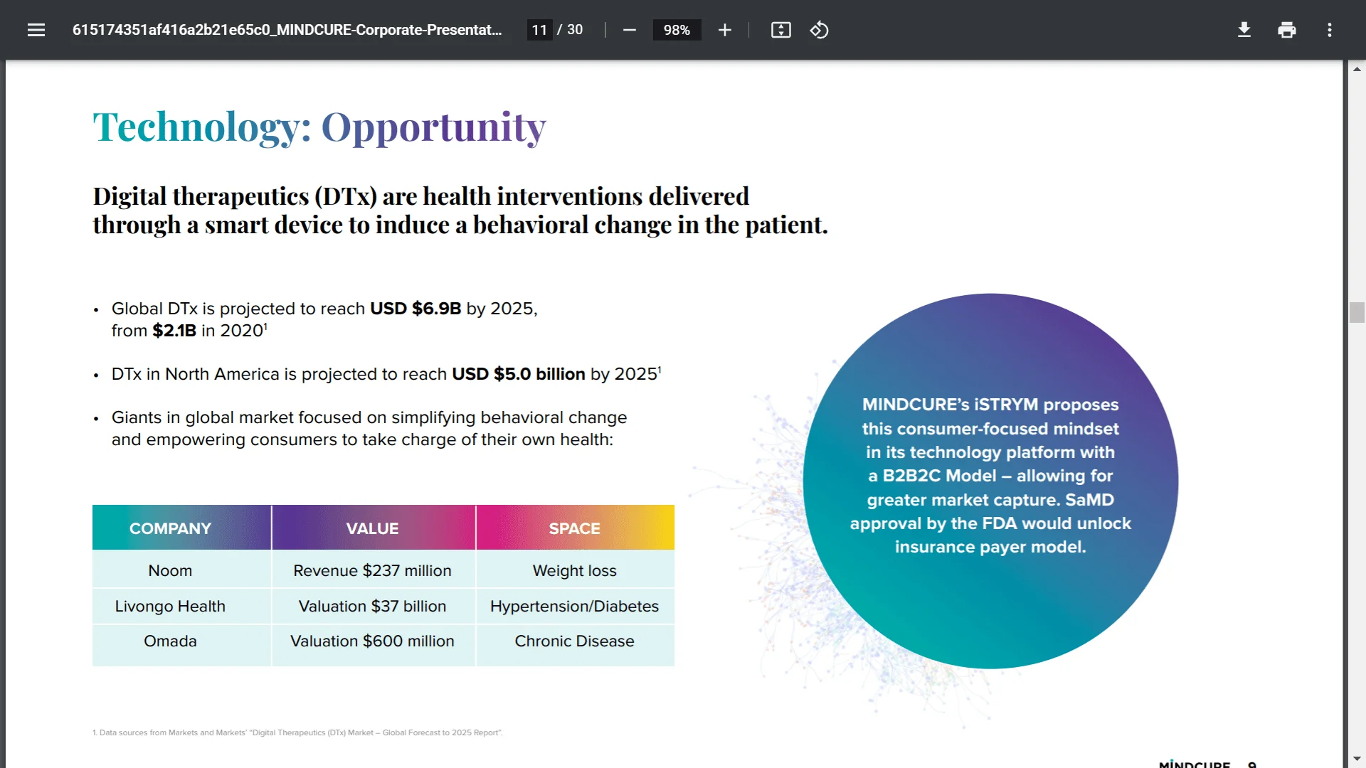
Task: Print the presentation document
Action: [1287, 30]
